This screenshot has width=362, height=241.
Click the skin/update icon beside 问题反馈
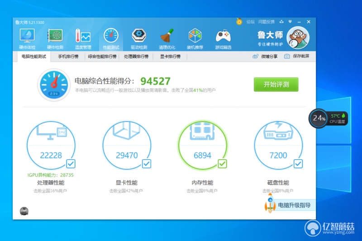[x=281, y=22]
